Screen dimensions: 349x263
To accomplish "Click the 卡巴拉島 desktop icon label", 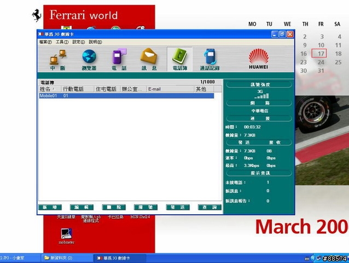I will pos(115,217).
